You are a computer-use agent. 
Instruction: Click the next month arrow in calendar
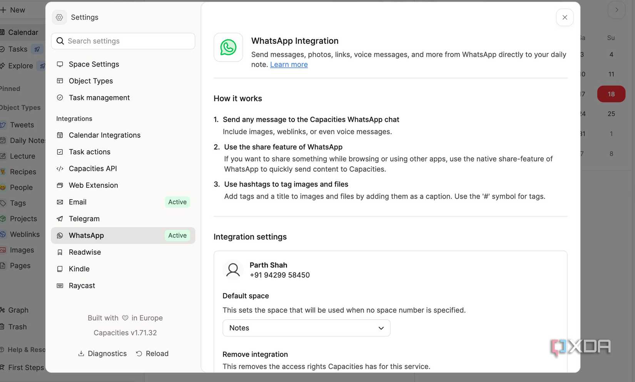coord(617,10)
